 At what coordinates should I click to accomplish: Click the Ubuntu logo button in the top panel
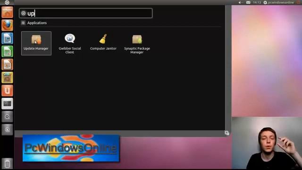coord(7,2)
